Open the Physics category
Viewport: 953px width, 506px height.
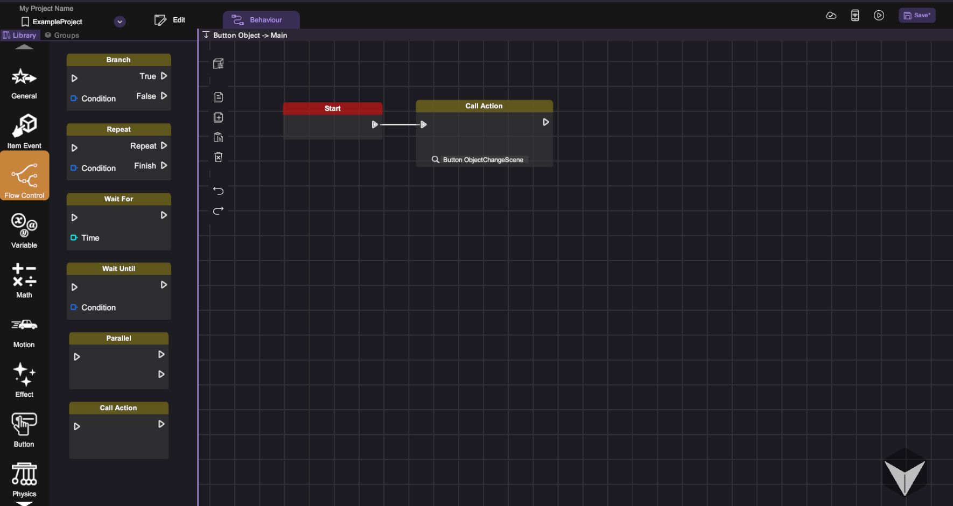point(24,480)
